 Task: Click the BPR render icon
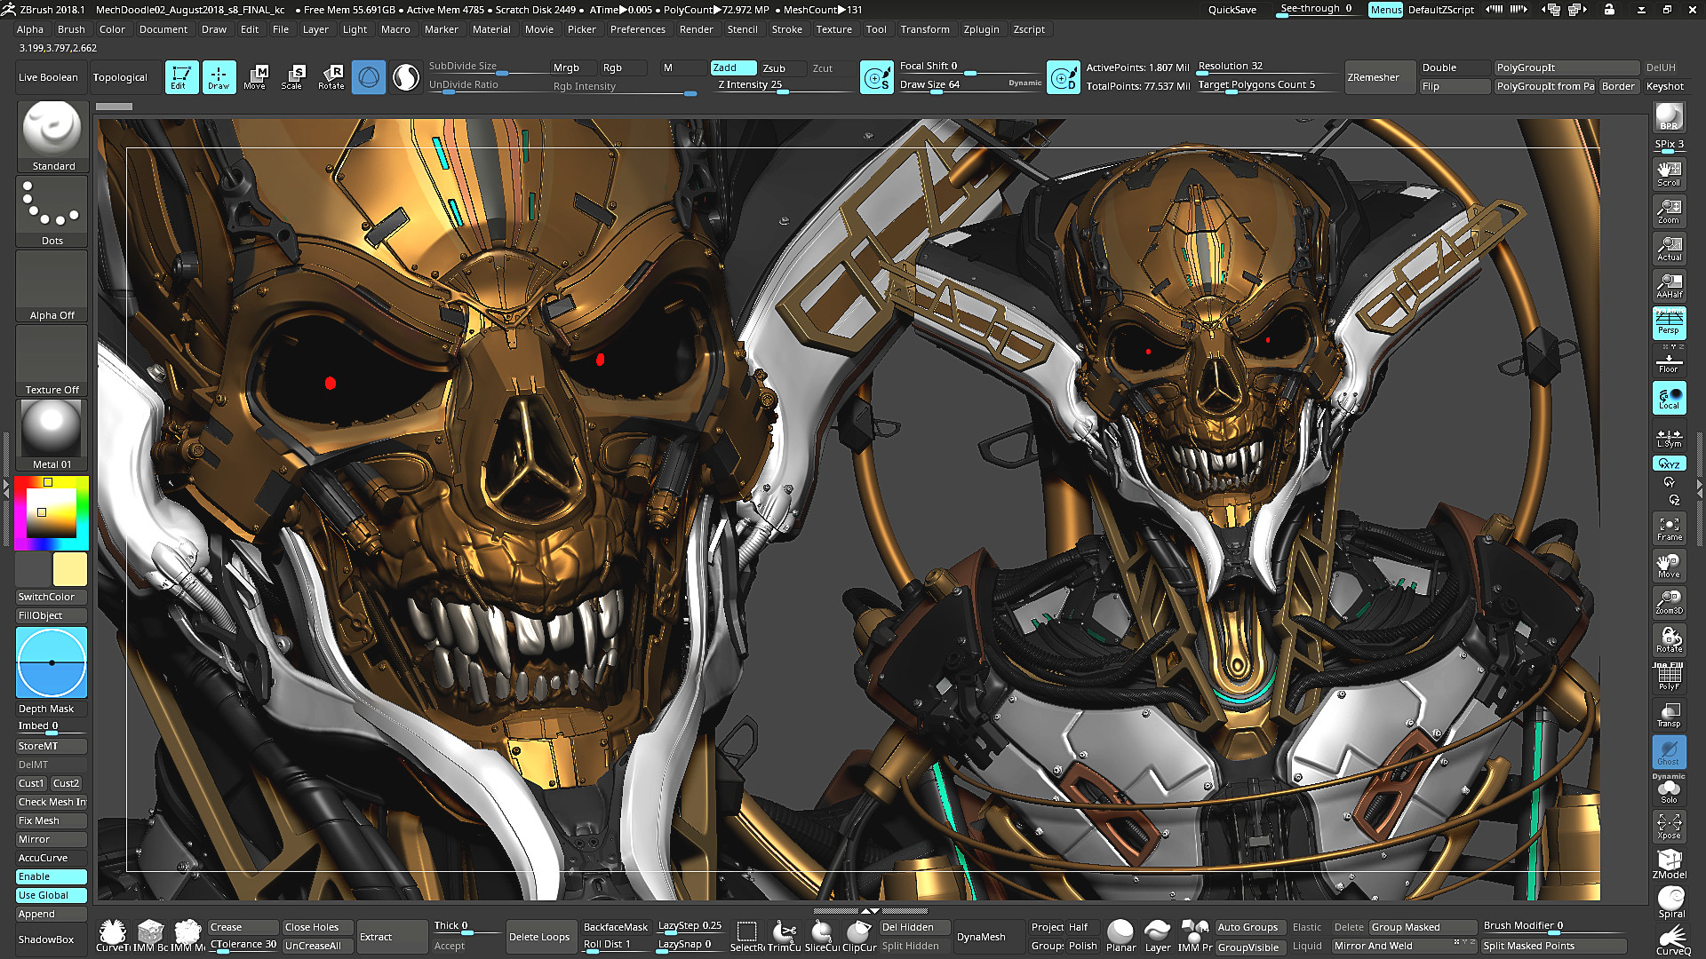(1669, 117)
